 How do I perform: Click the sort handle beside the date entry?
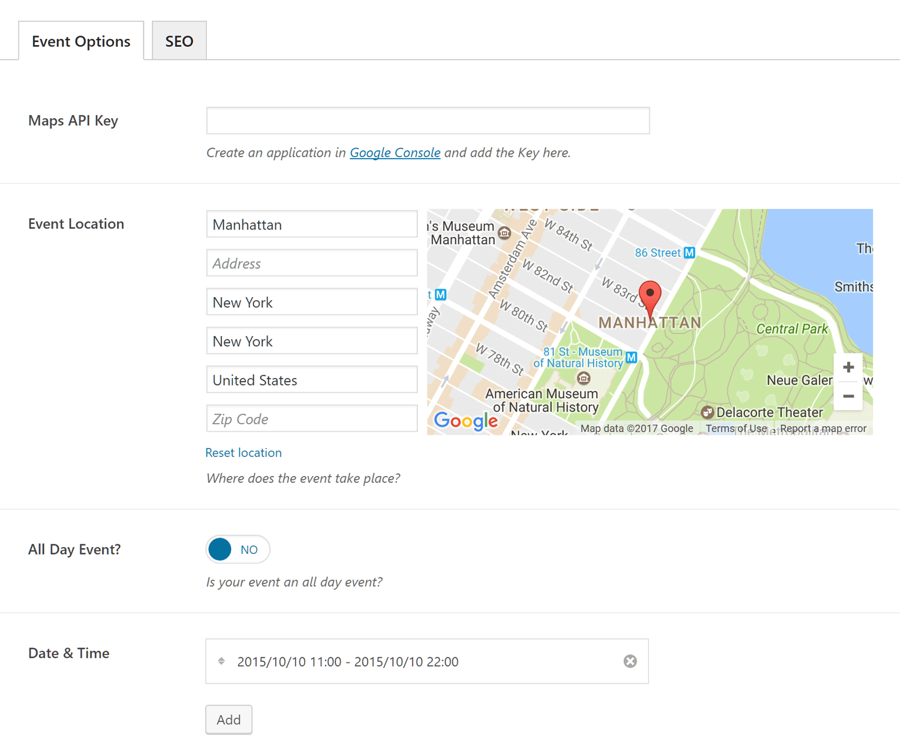pos(222,661)
